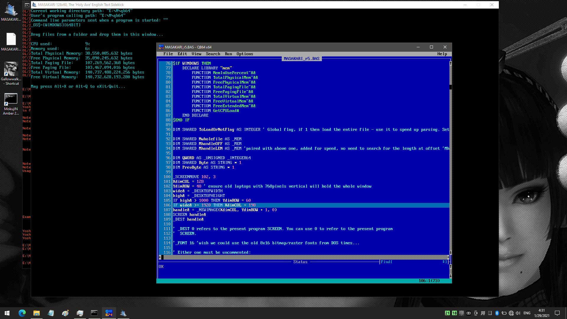Click the Help menu item

(442, 54)
